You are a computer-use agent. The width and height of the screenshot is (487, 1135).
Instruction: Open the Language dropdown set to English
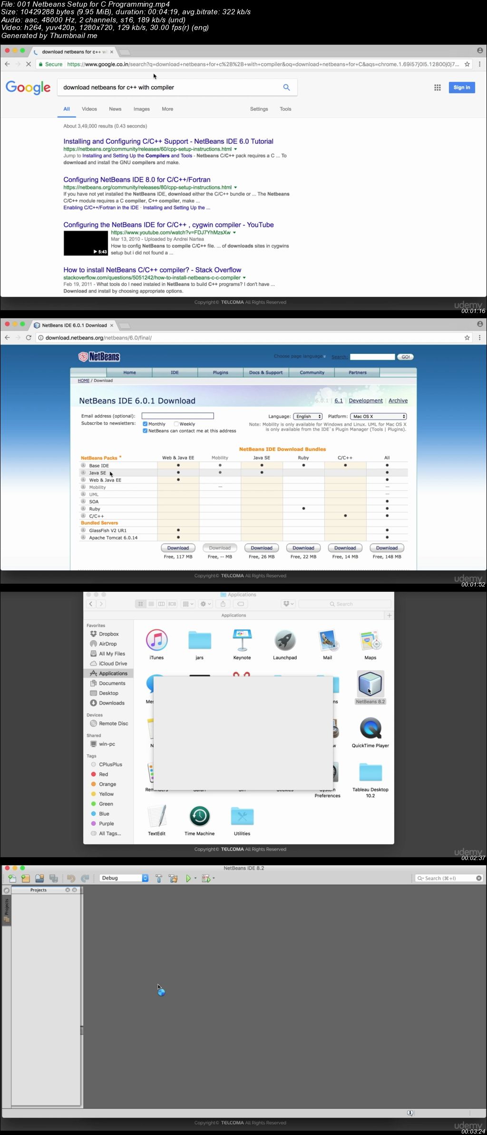308,417
